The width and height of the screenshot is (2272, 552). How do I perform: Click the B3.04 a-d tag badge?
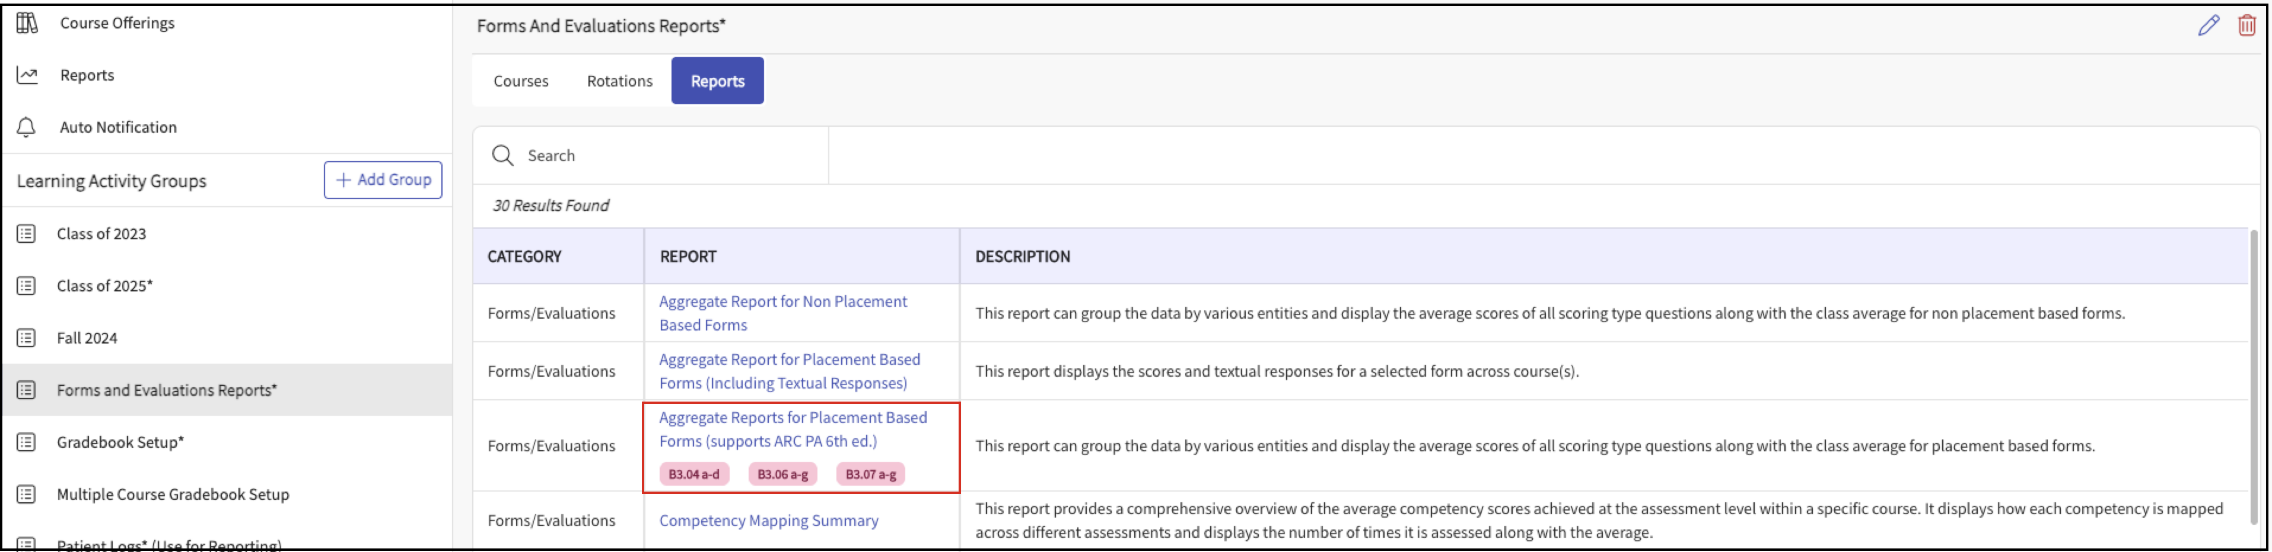pos(693,474)
